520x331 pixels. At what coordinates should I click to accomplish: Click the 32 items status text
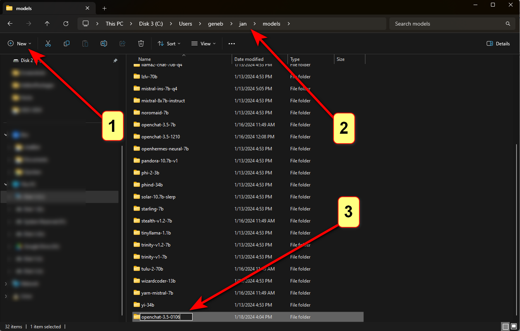tap(14, 327)
